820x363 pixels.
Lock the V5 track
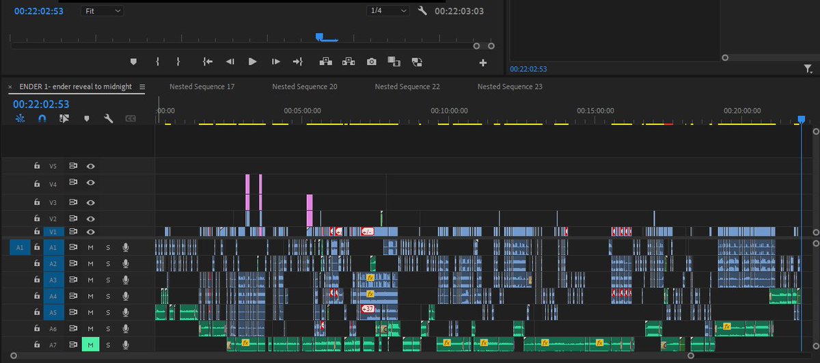[37, 165]
